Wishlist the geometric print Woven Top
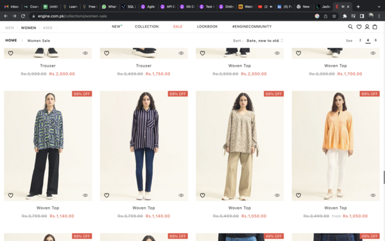 [10, 195]
